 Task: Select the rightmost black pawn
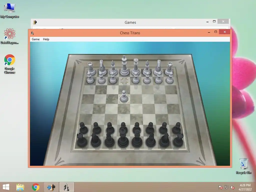pyautogui.click(x=177, y=128)
